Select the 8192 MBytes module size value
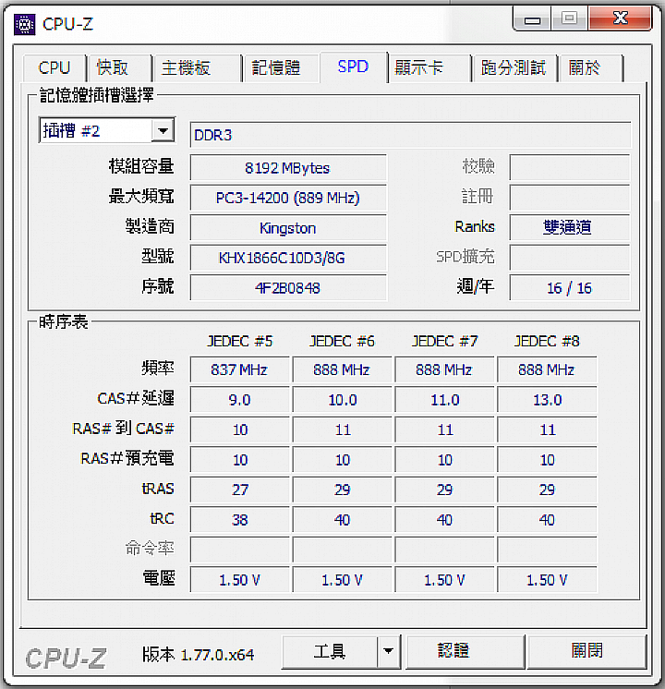The image size is (665, 689). [288, 168]
